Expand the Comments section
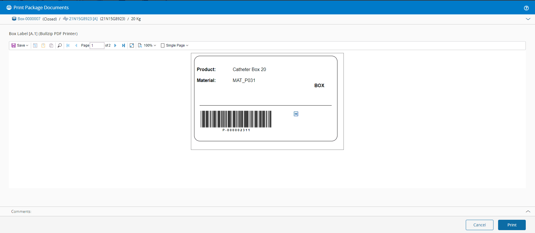This screenshot has width=535, height=233. pos(528,211)
